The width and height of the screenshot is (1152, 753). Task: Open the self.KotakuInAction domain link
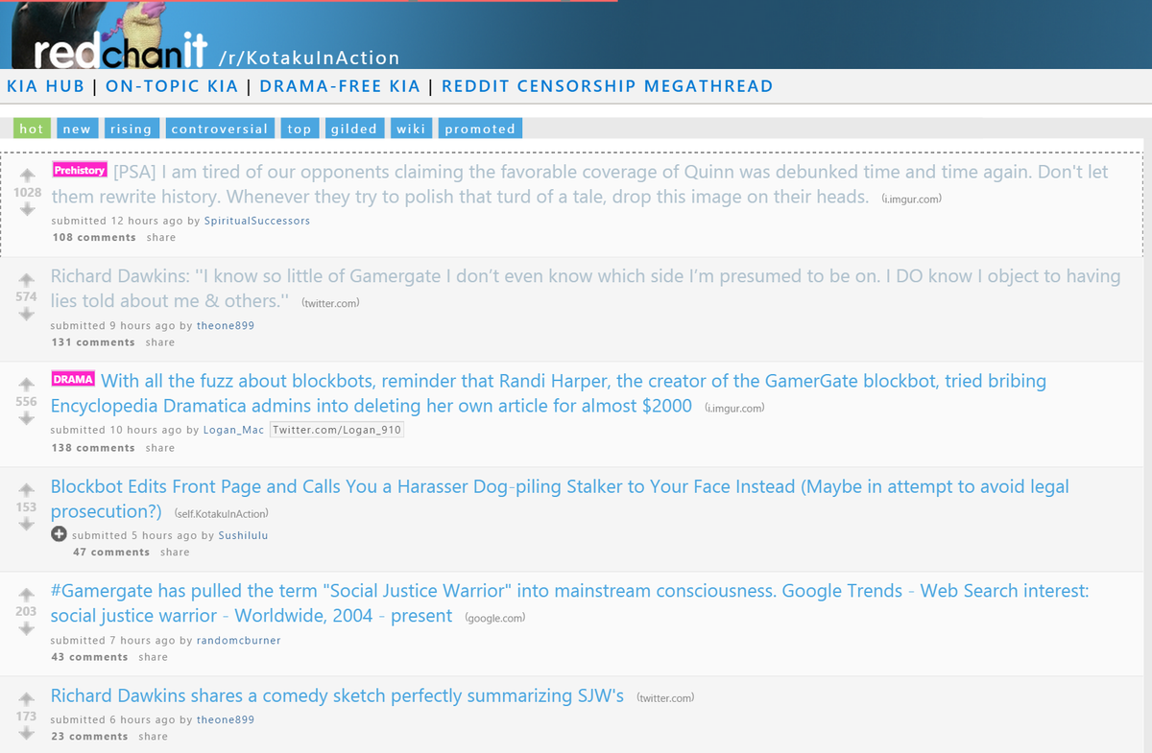[222, 513]
